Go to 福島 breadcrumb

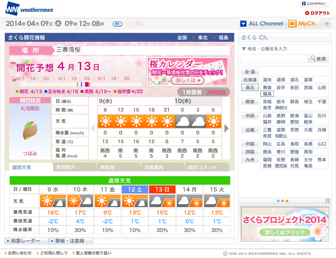223,38
